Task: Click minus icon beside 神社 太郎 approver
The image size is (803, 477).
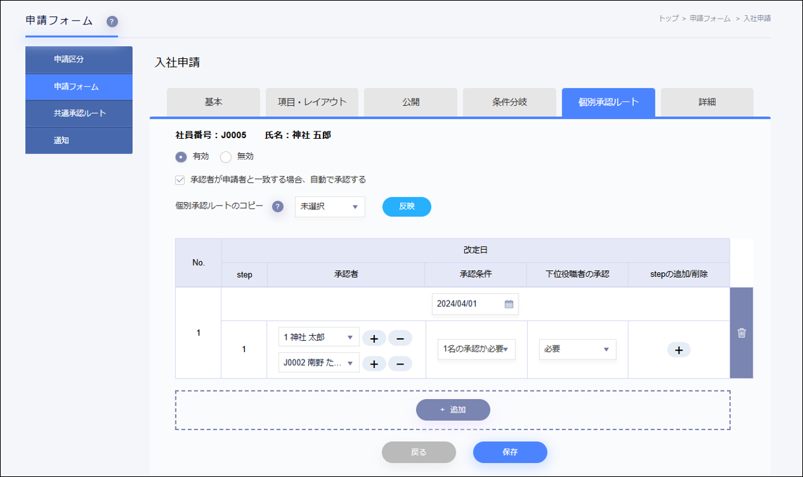Action: [x=400, y=338]
